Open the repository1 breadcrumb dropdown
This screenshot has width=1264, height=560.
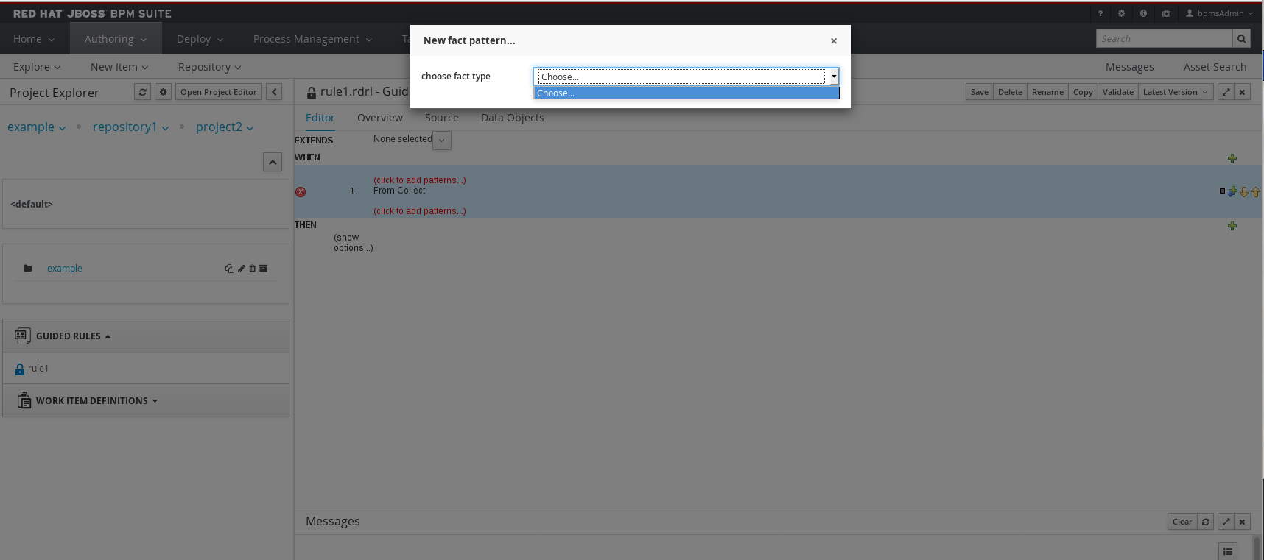pyautogui.click(x=130, y=127)
